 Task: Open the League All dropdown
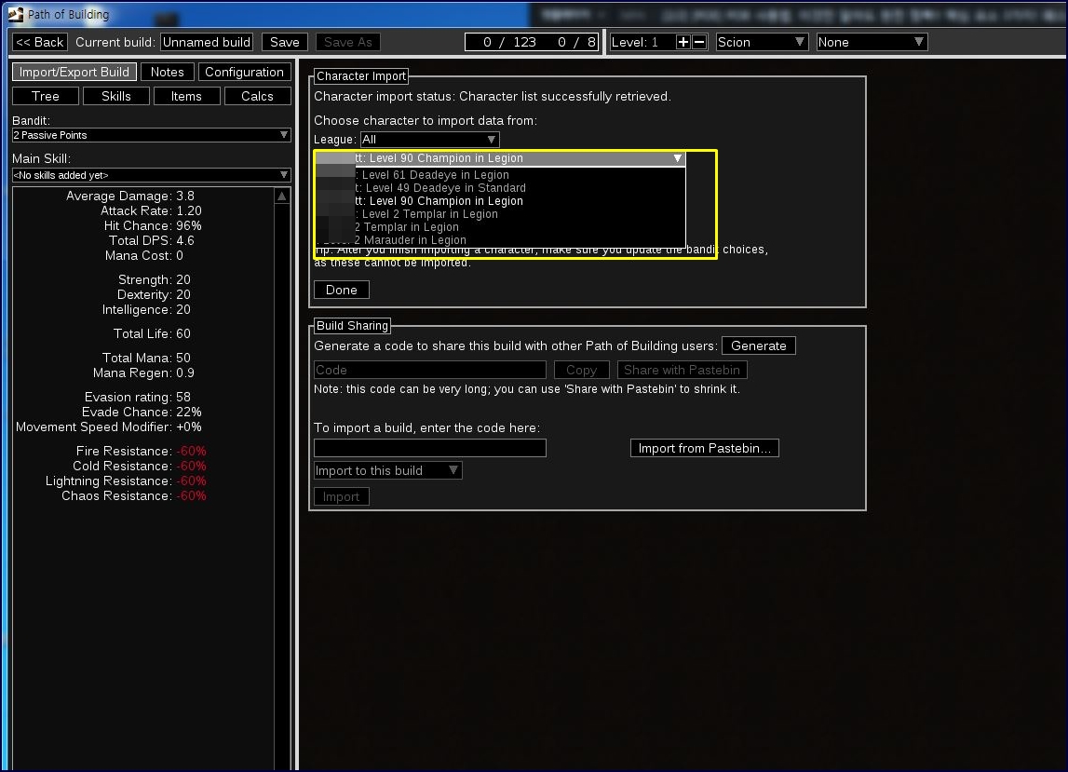coord(430,140)
